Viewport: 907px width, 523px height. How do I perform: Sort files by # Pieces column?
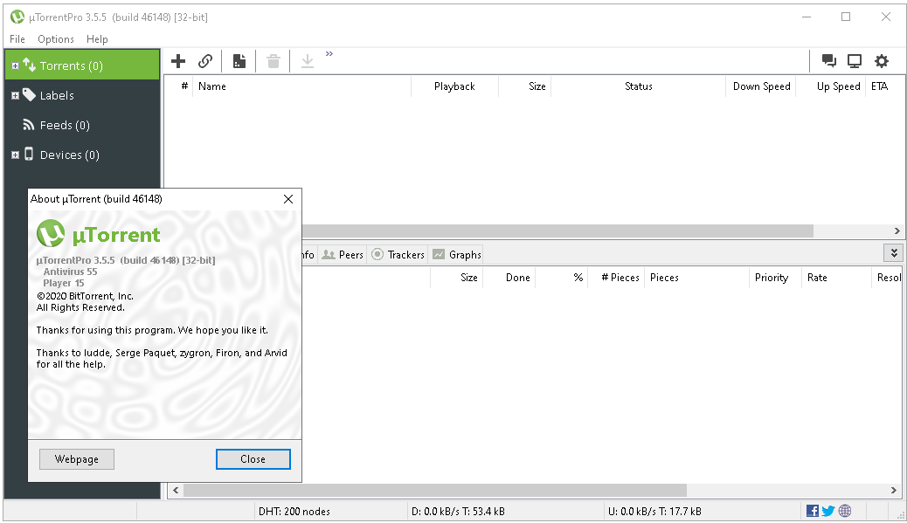617,278
